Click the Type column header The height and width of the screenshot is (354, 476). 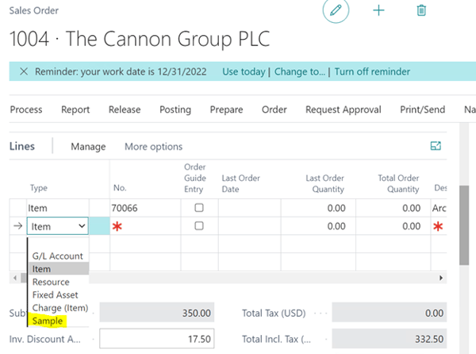coord(39,188)
